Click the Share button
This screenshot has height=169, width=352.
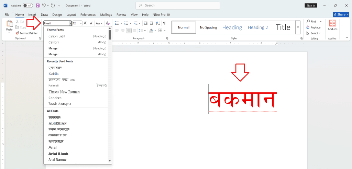coord(341,14)
